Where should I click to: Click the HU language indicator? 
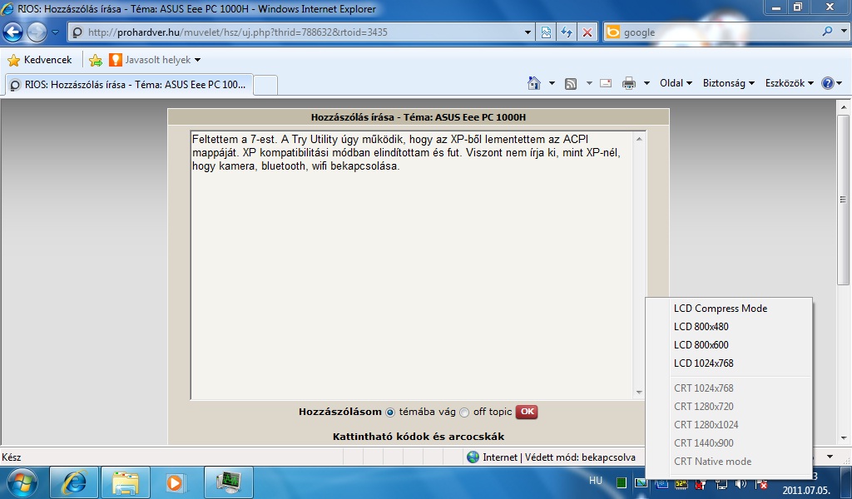point(596,481)
